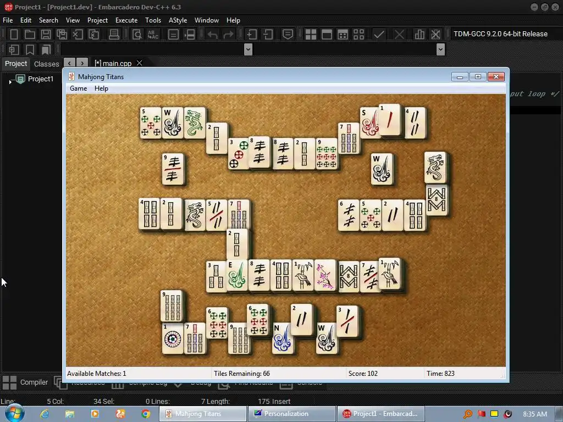The image size is (563, 422).
Task: Open the AStyle menu
Action: tap(178, 20)
